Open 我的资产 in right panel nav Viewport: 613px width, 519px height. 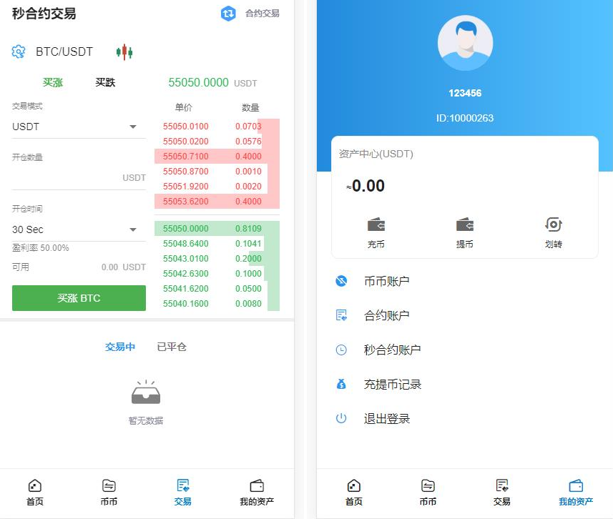pos(576,493)
